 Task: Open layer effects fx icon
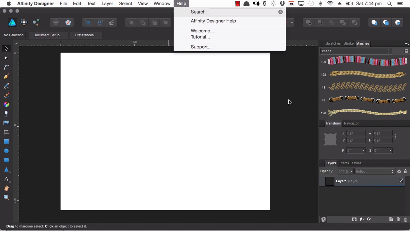[x=368, y=219]
